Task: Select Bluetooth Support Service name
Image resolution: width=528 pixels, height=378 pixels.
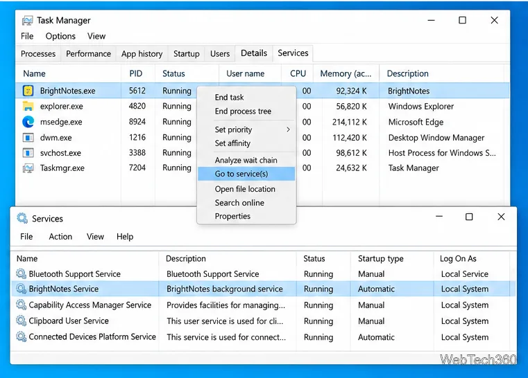Action: pos(75,274)
